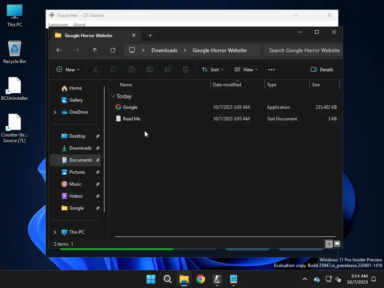Open Desktop in the navigation pane

coord(76,136)
